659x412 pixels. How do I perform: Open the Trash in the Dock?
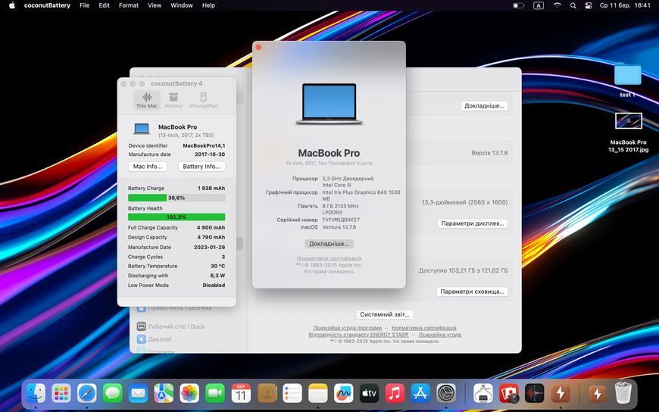(x=623, y=394)
